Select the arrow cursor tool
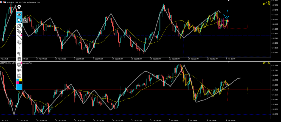The image size is (281, 122). click(x=19, y=20)
